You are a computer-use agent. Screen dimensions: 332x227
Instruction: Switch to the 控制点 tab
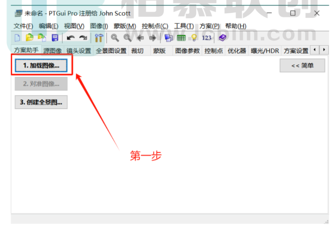click(x=213, y=51)
